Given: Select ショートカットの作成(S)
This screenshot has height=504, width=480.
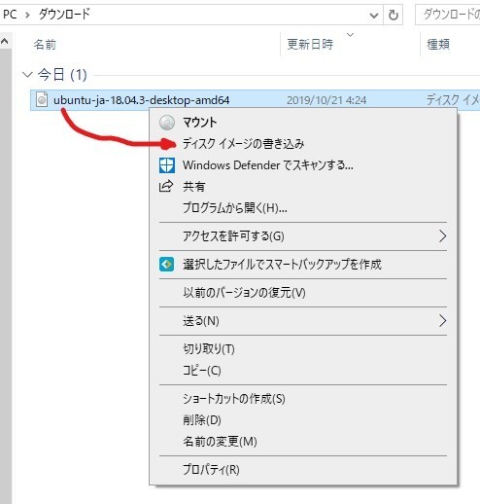Looking at the screenshot, I should 303,399.
